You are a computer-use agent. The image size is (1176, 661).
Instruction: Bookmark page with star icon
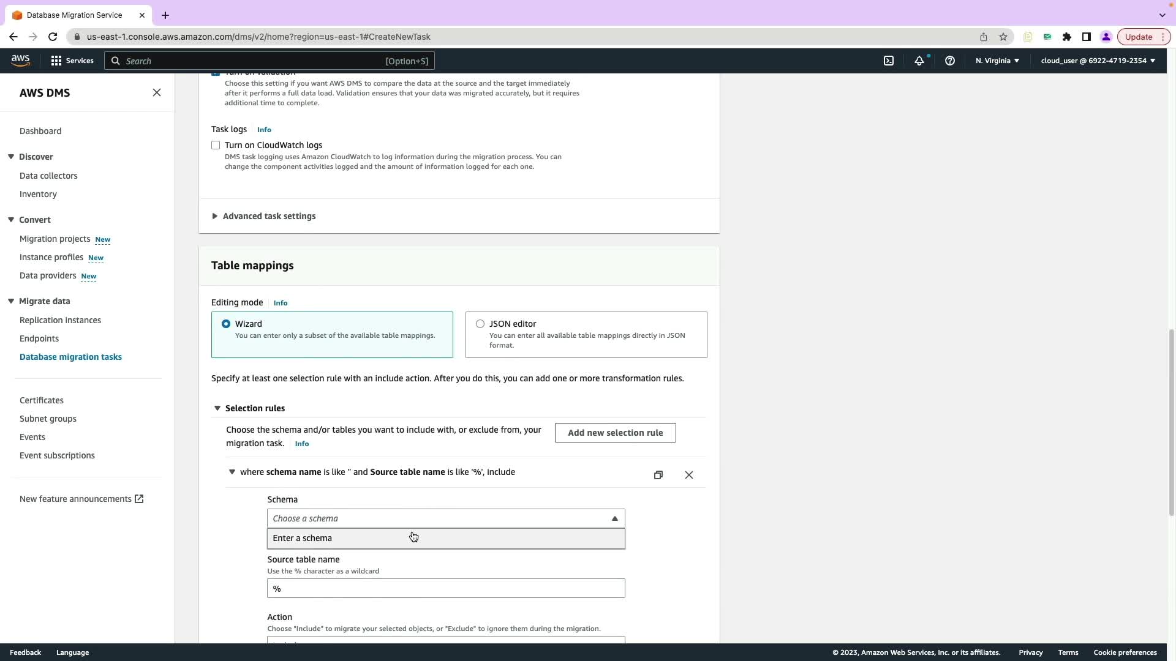[1003, 37]
